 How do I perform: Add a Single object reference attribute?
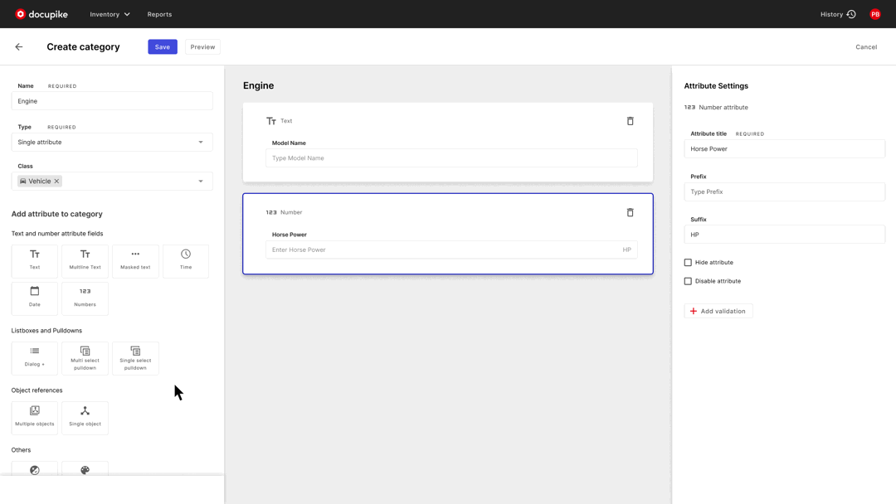(x=85, y=417)
